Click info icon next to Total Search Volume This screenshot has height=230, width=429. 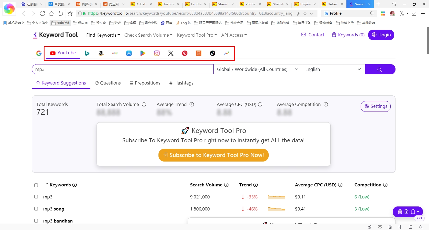click(144, 104)
